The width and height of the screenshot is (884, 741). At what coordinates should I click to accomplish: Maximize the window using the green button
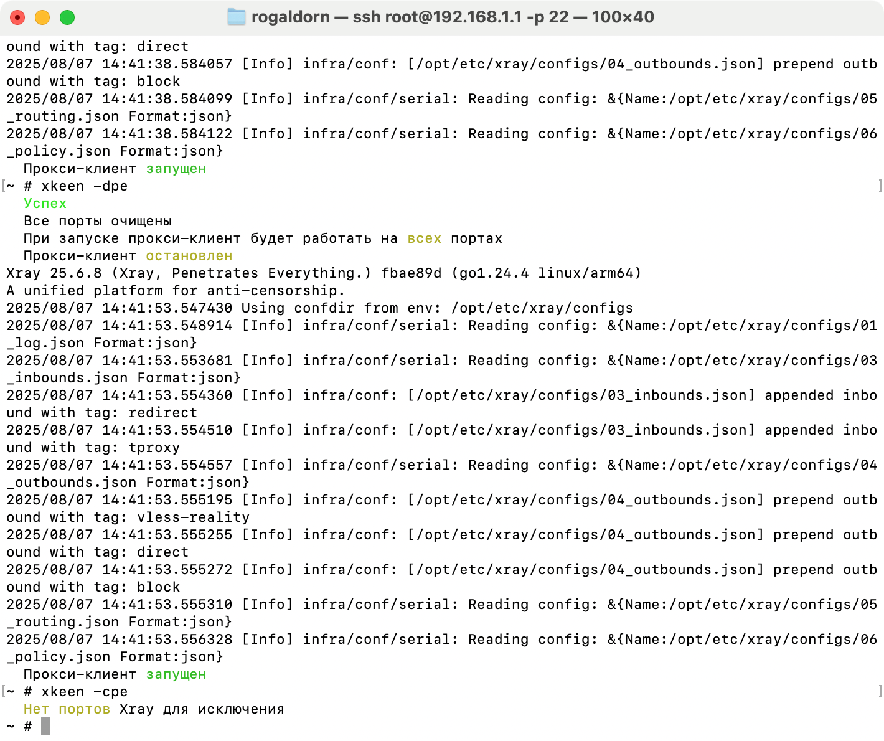[67, 17]
